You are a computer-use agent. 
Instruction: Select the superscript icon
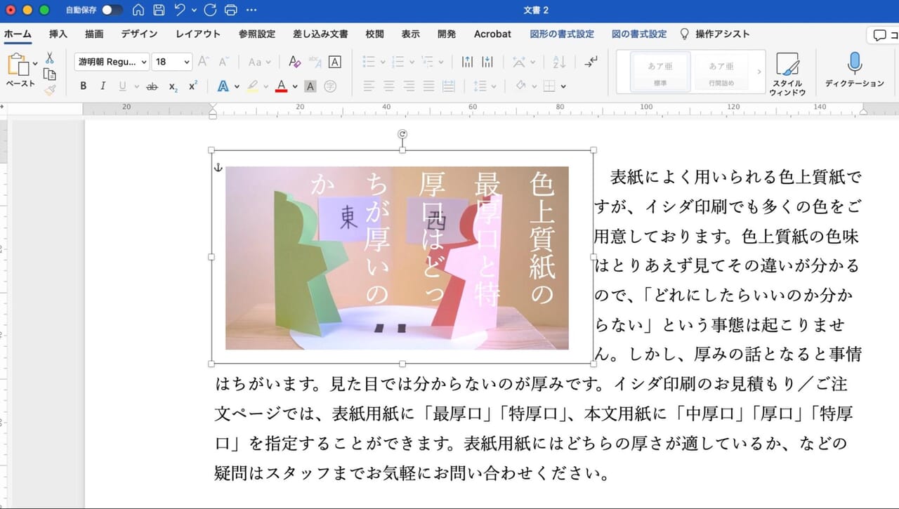point(192,86)
